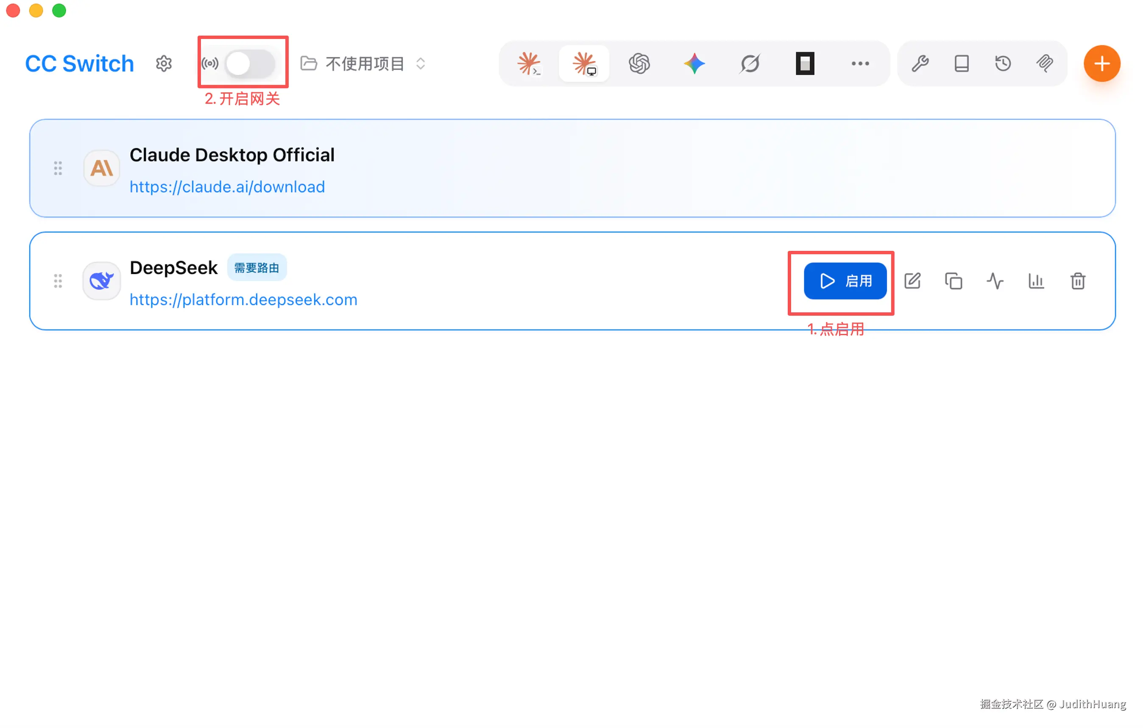Open settings via the gear icon

pos(164,64)
